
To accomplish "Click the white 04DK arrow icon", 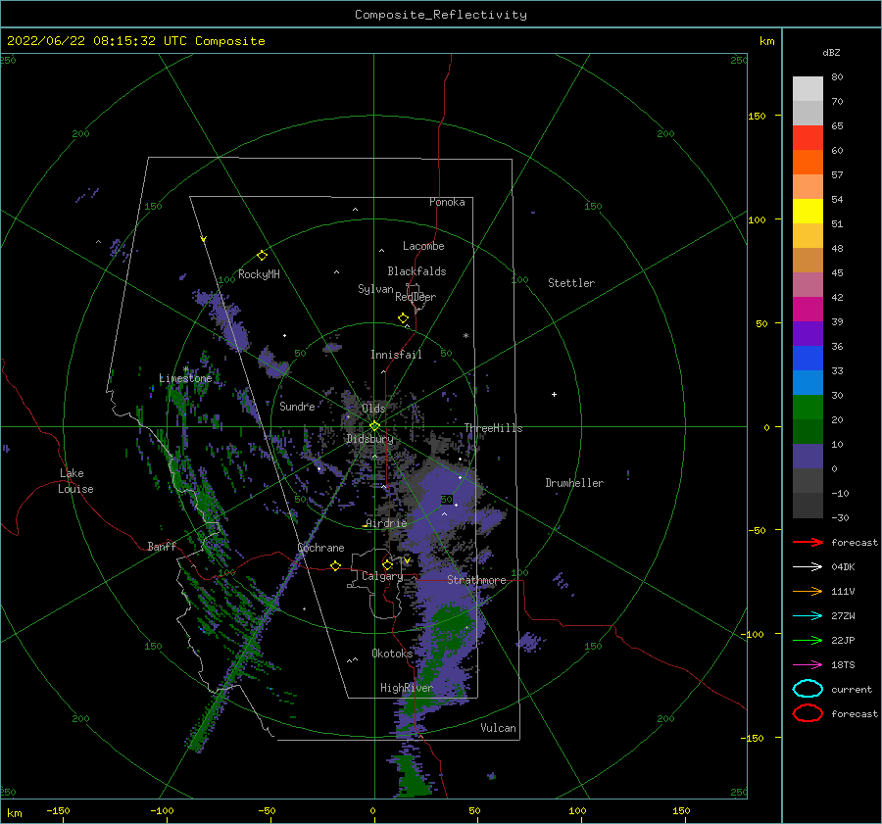I will point(808,567).
